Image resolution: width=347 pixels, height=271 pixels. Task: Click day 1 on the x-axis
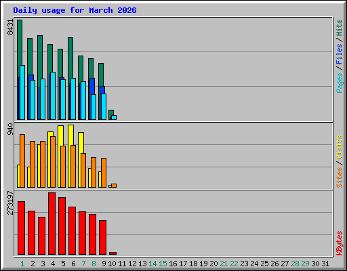click(22, 264)
